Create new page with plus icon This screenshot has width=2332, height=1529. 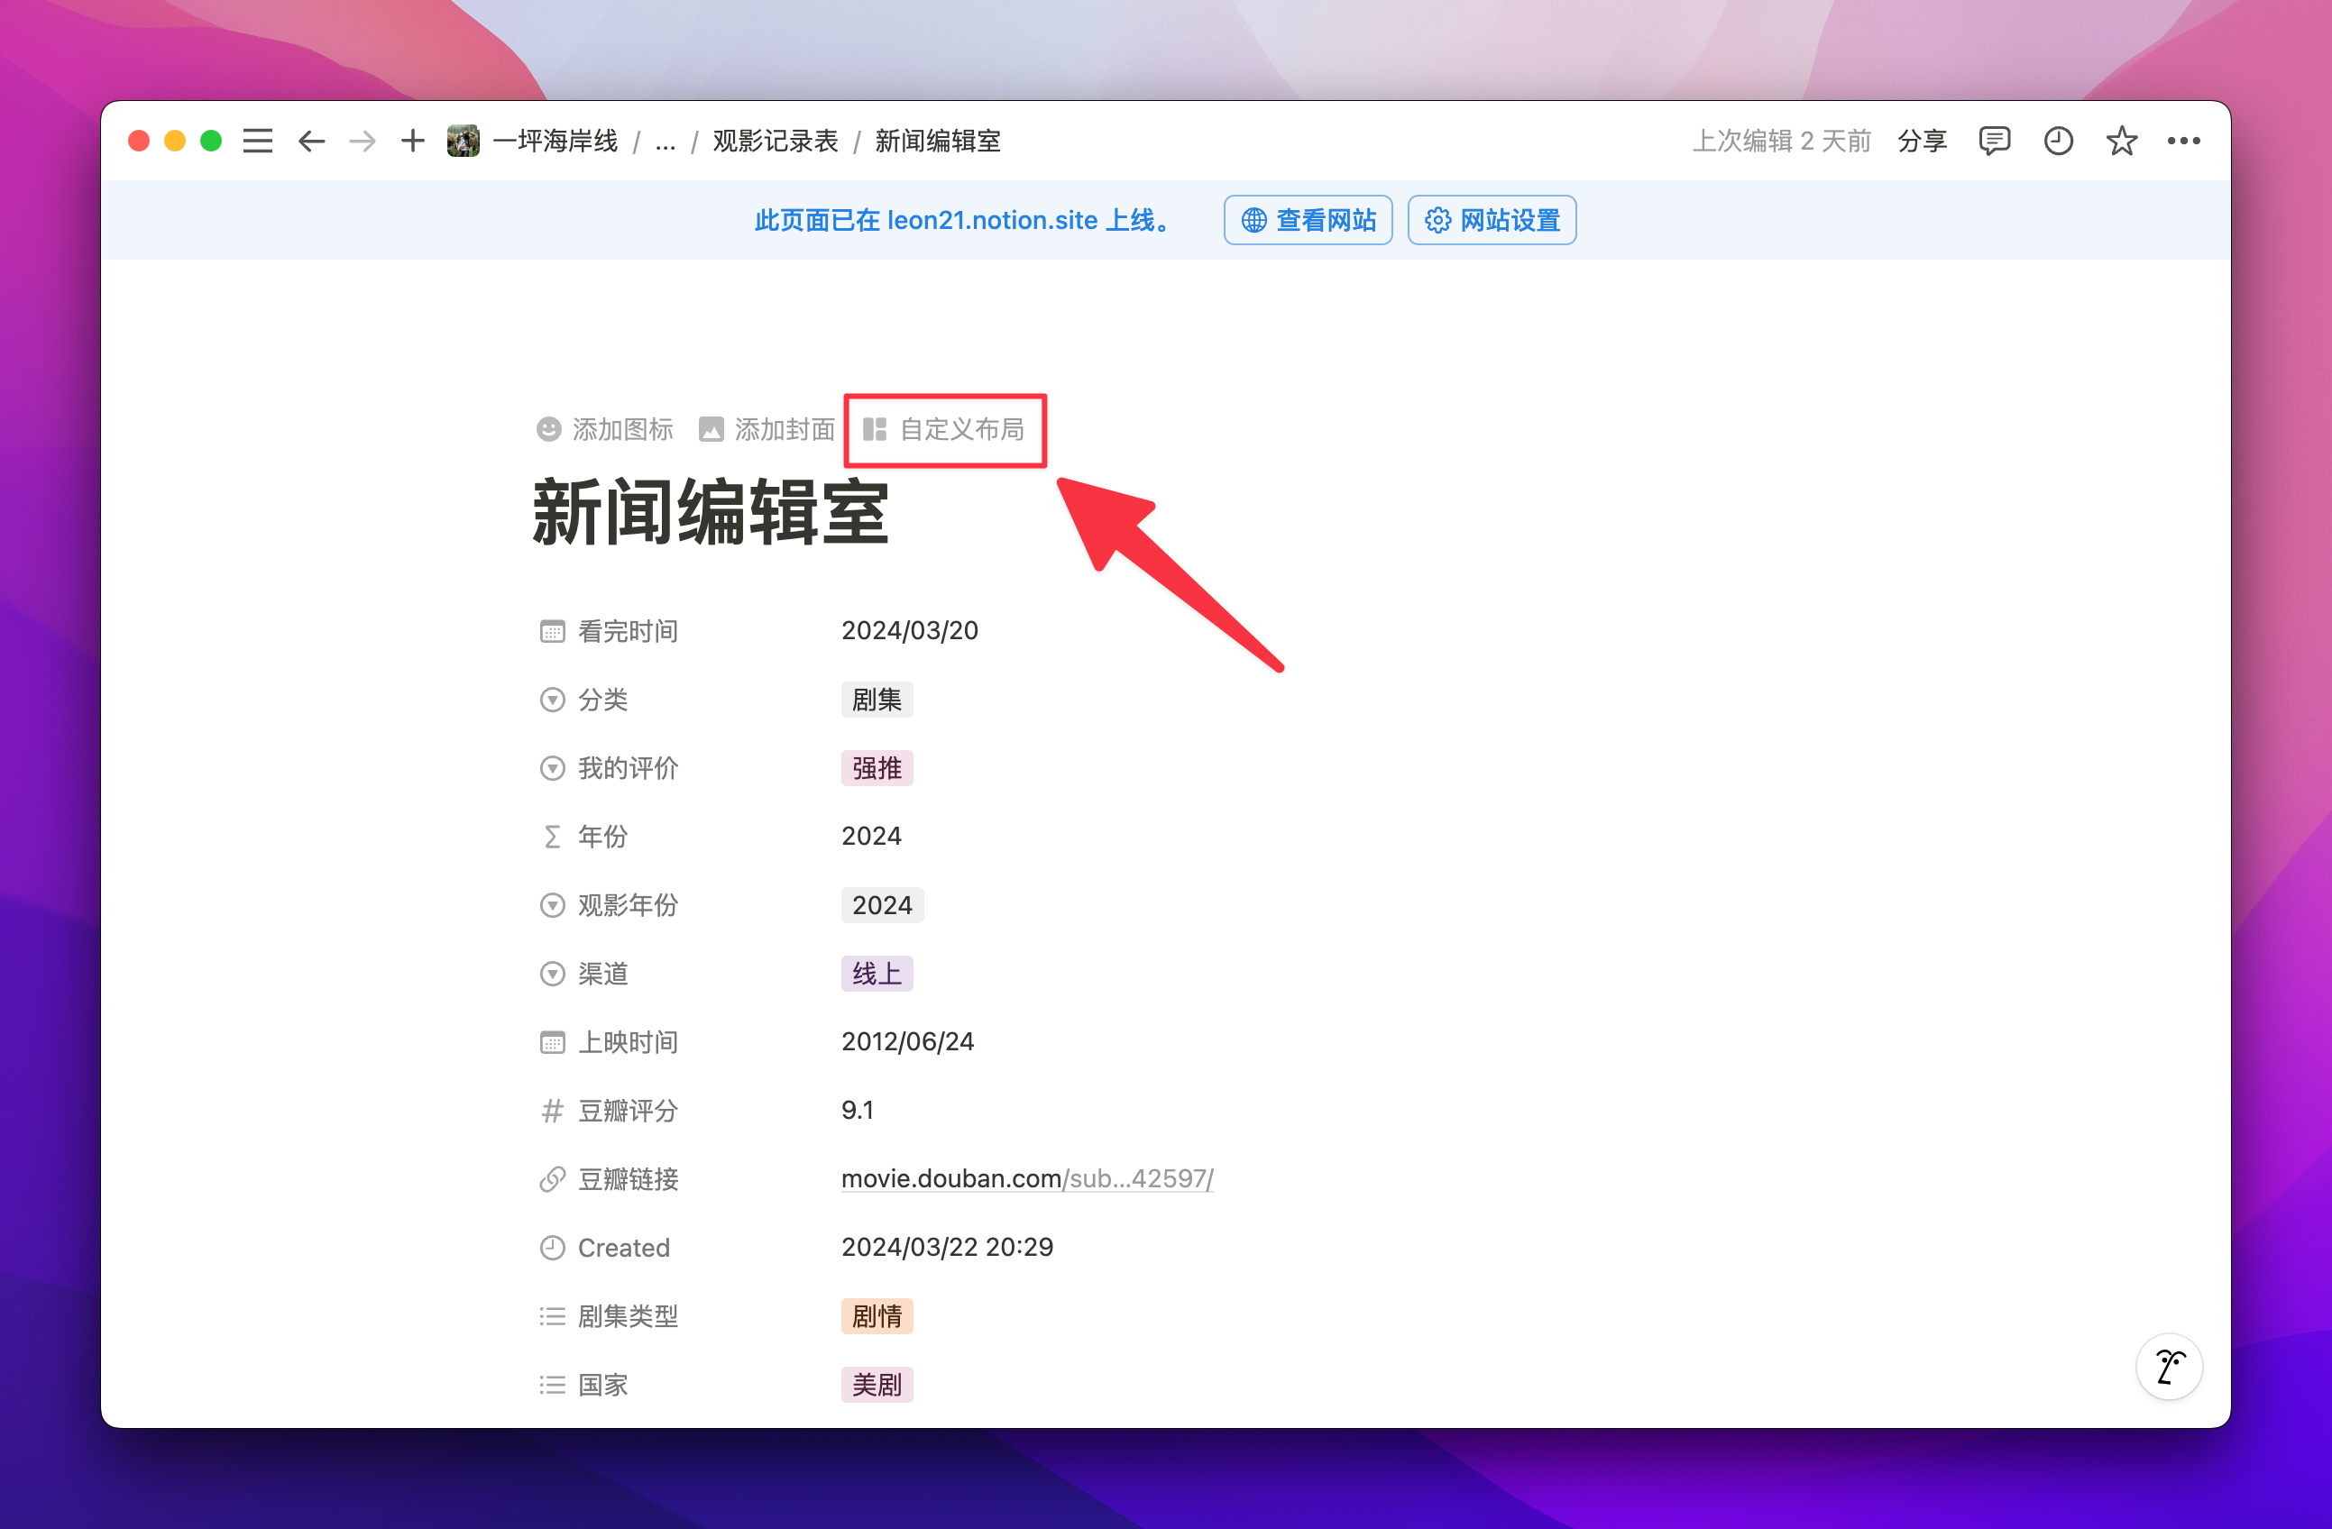(x=412, y=141)
